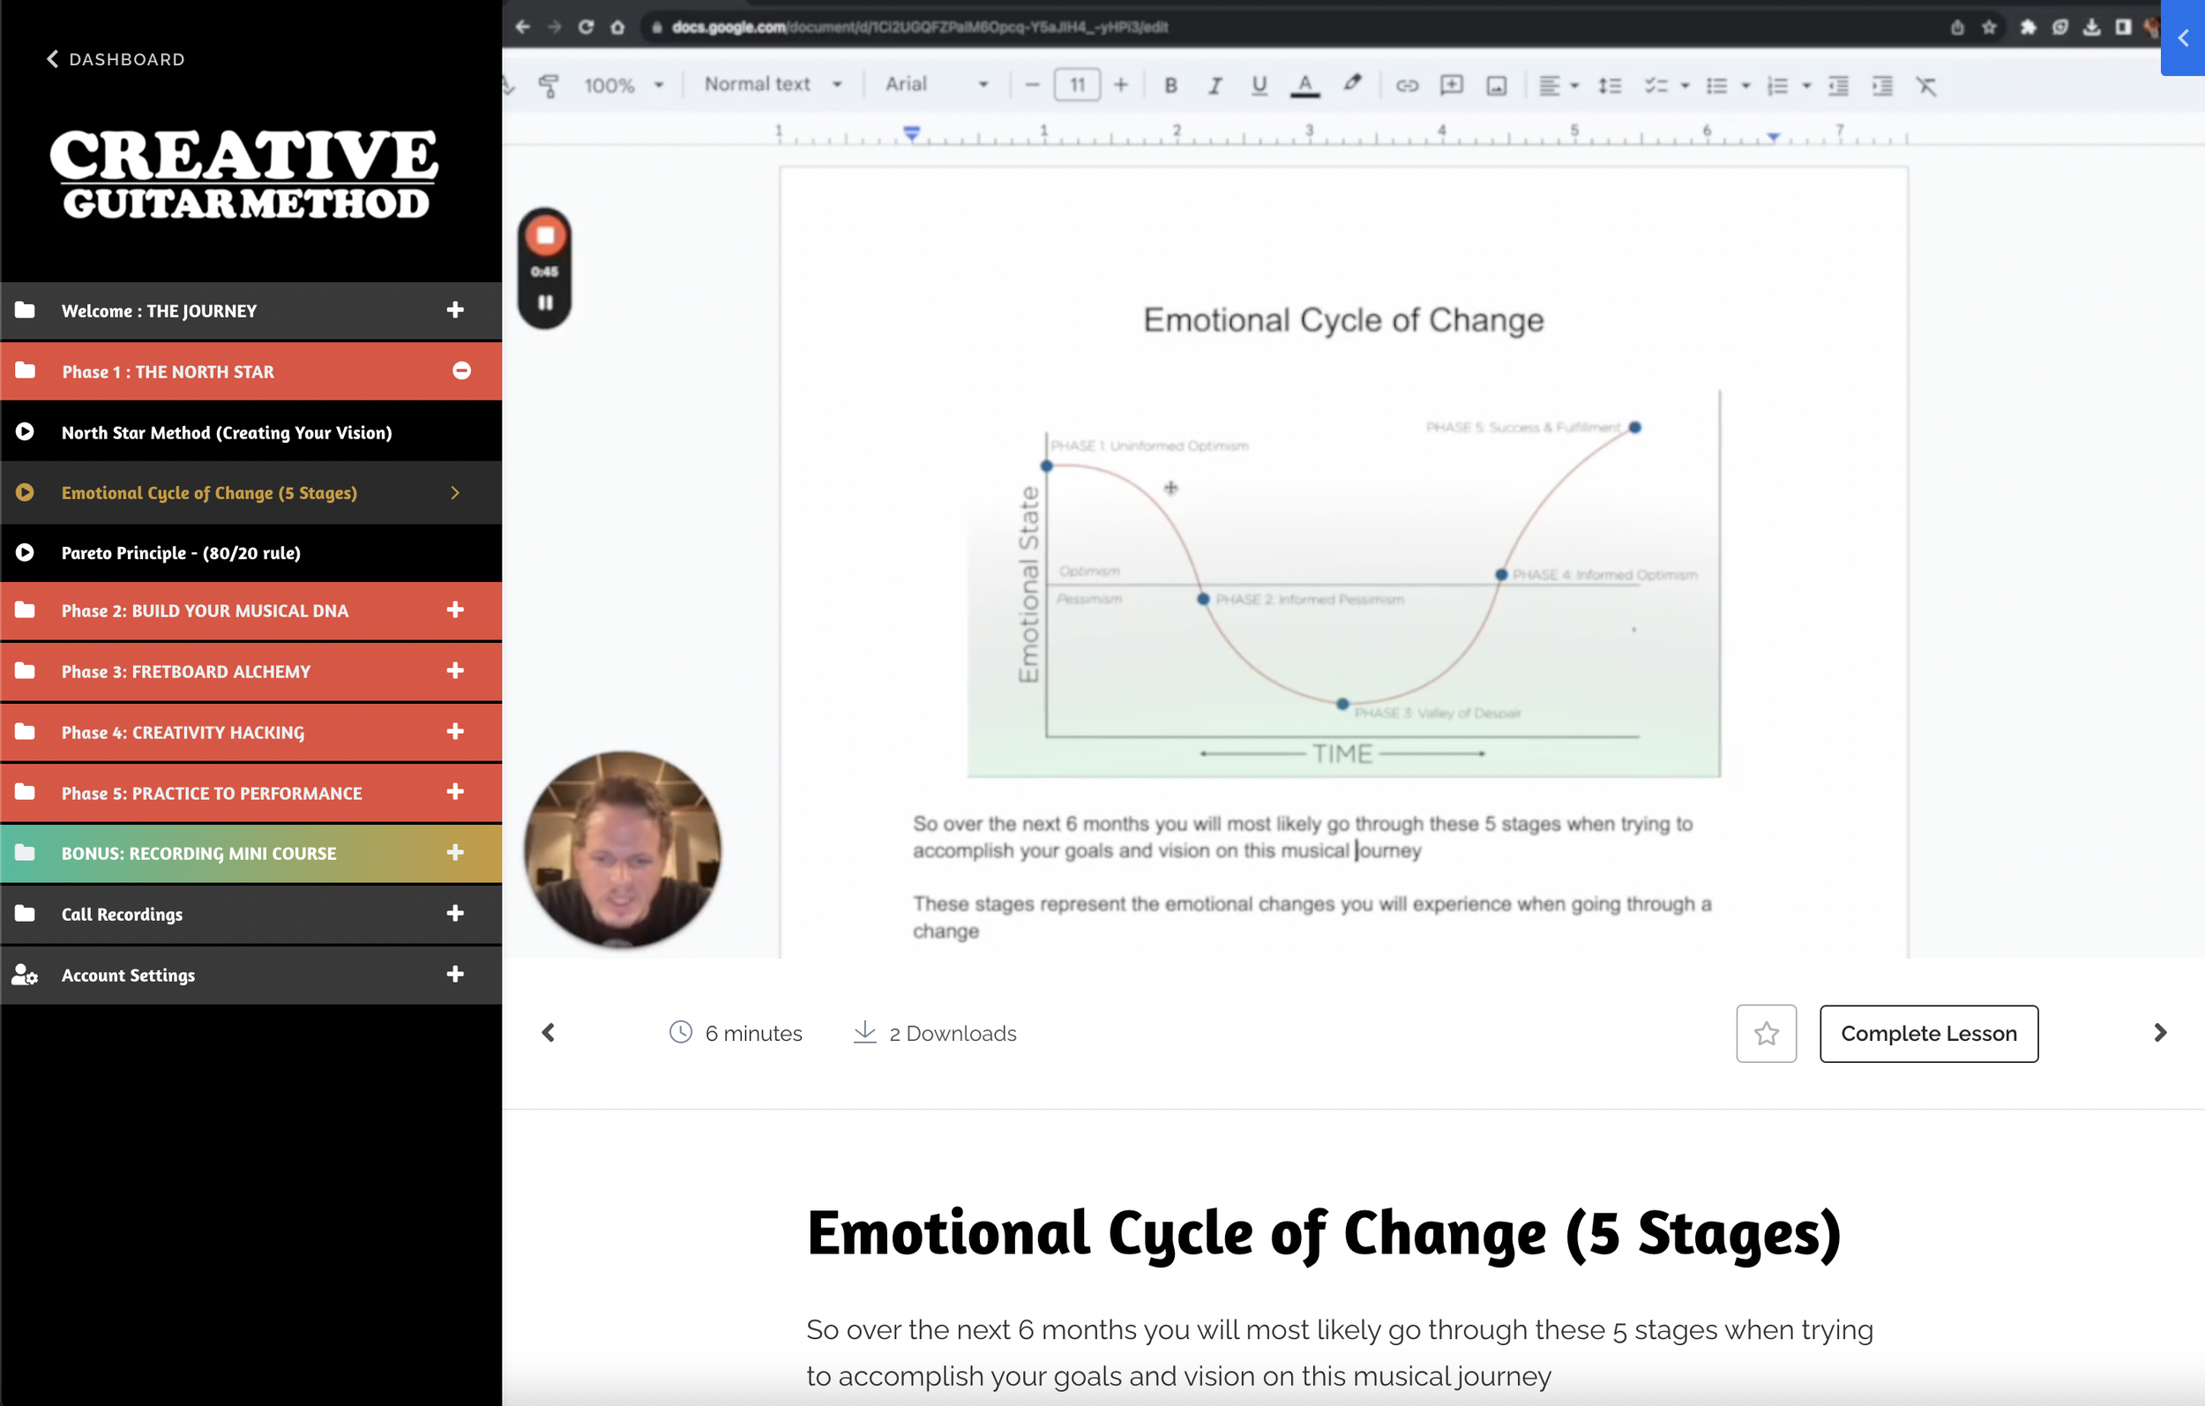Click the insert link icon

[x=1406, y=86]
